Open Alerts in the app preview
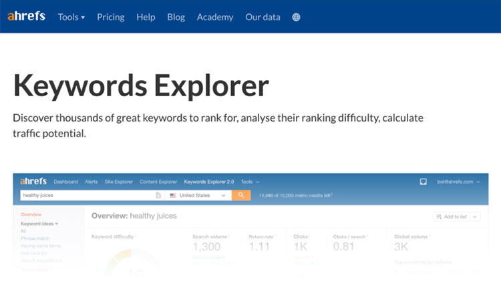Image resolution: width=501 pixels, height=304 pixels. click(x=91, y=182)
